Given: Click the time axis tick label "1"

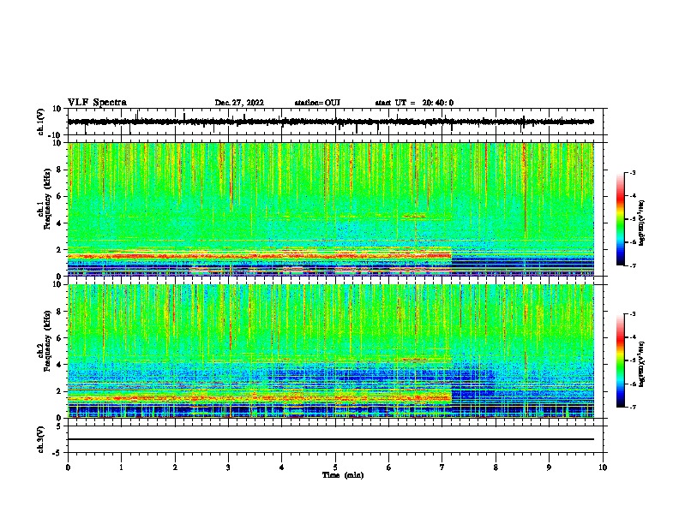Looking at the screenshot, I should click(122, 467).
